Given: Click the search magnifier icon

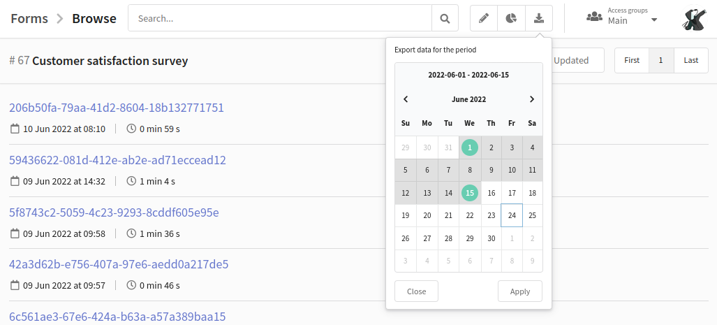Looking at the screenshot, I should [x=445, y=18].
